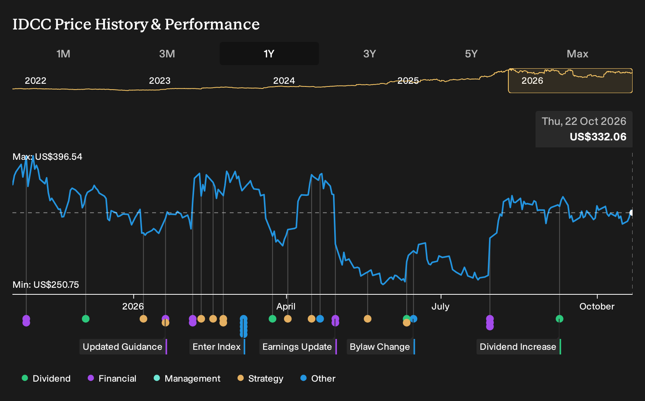This screenshot has width=645, height=401.
Task: Click the tall stack of blue Other markers
Action: tap(243, 327)
